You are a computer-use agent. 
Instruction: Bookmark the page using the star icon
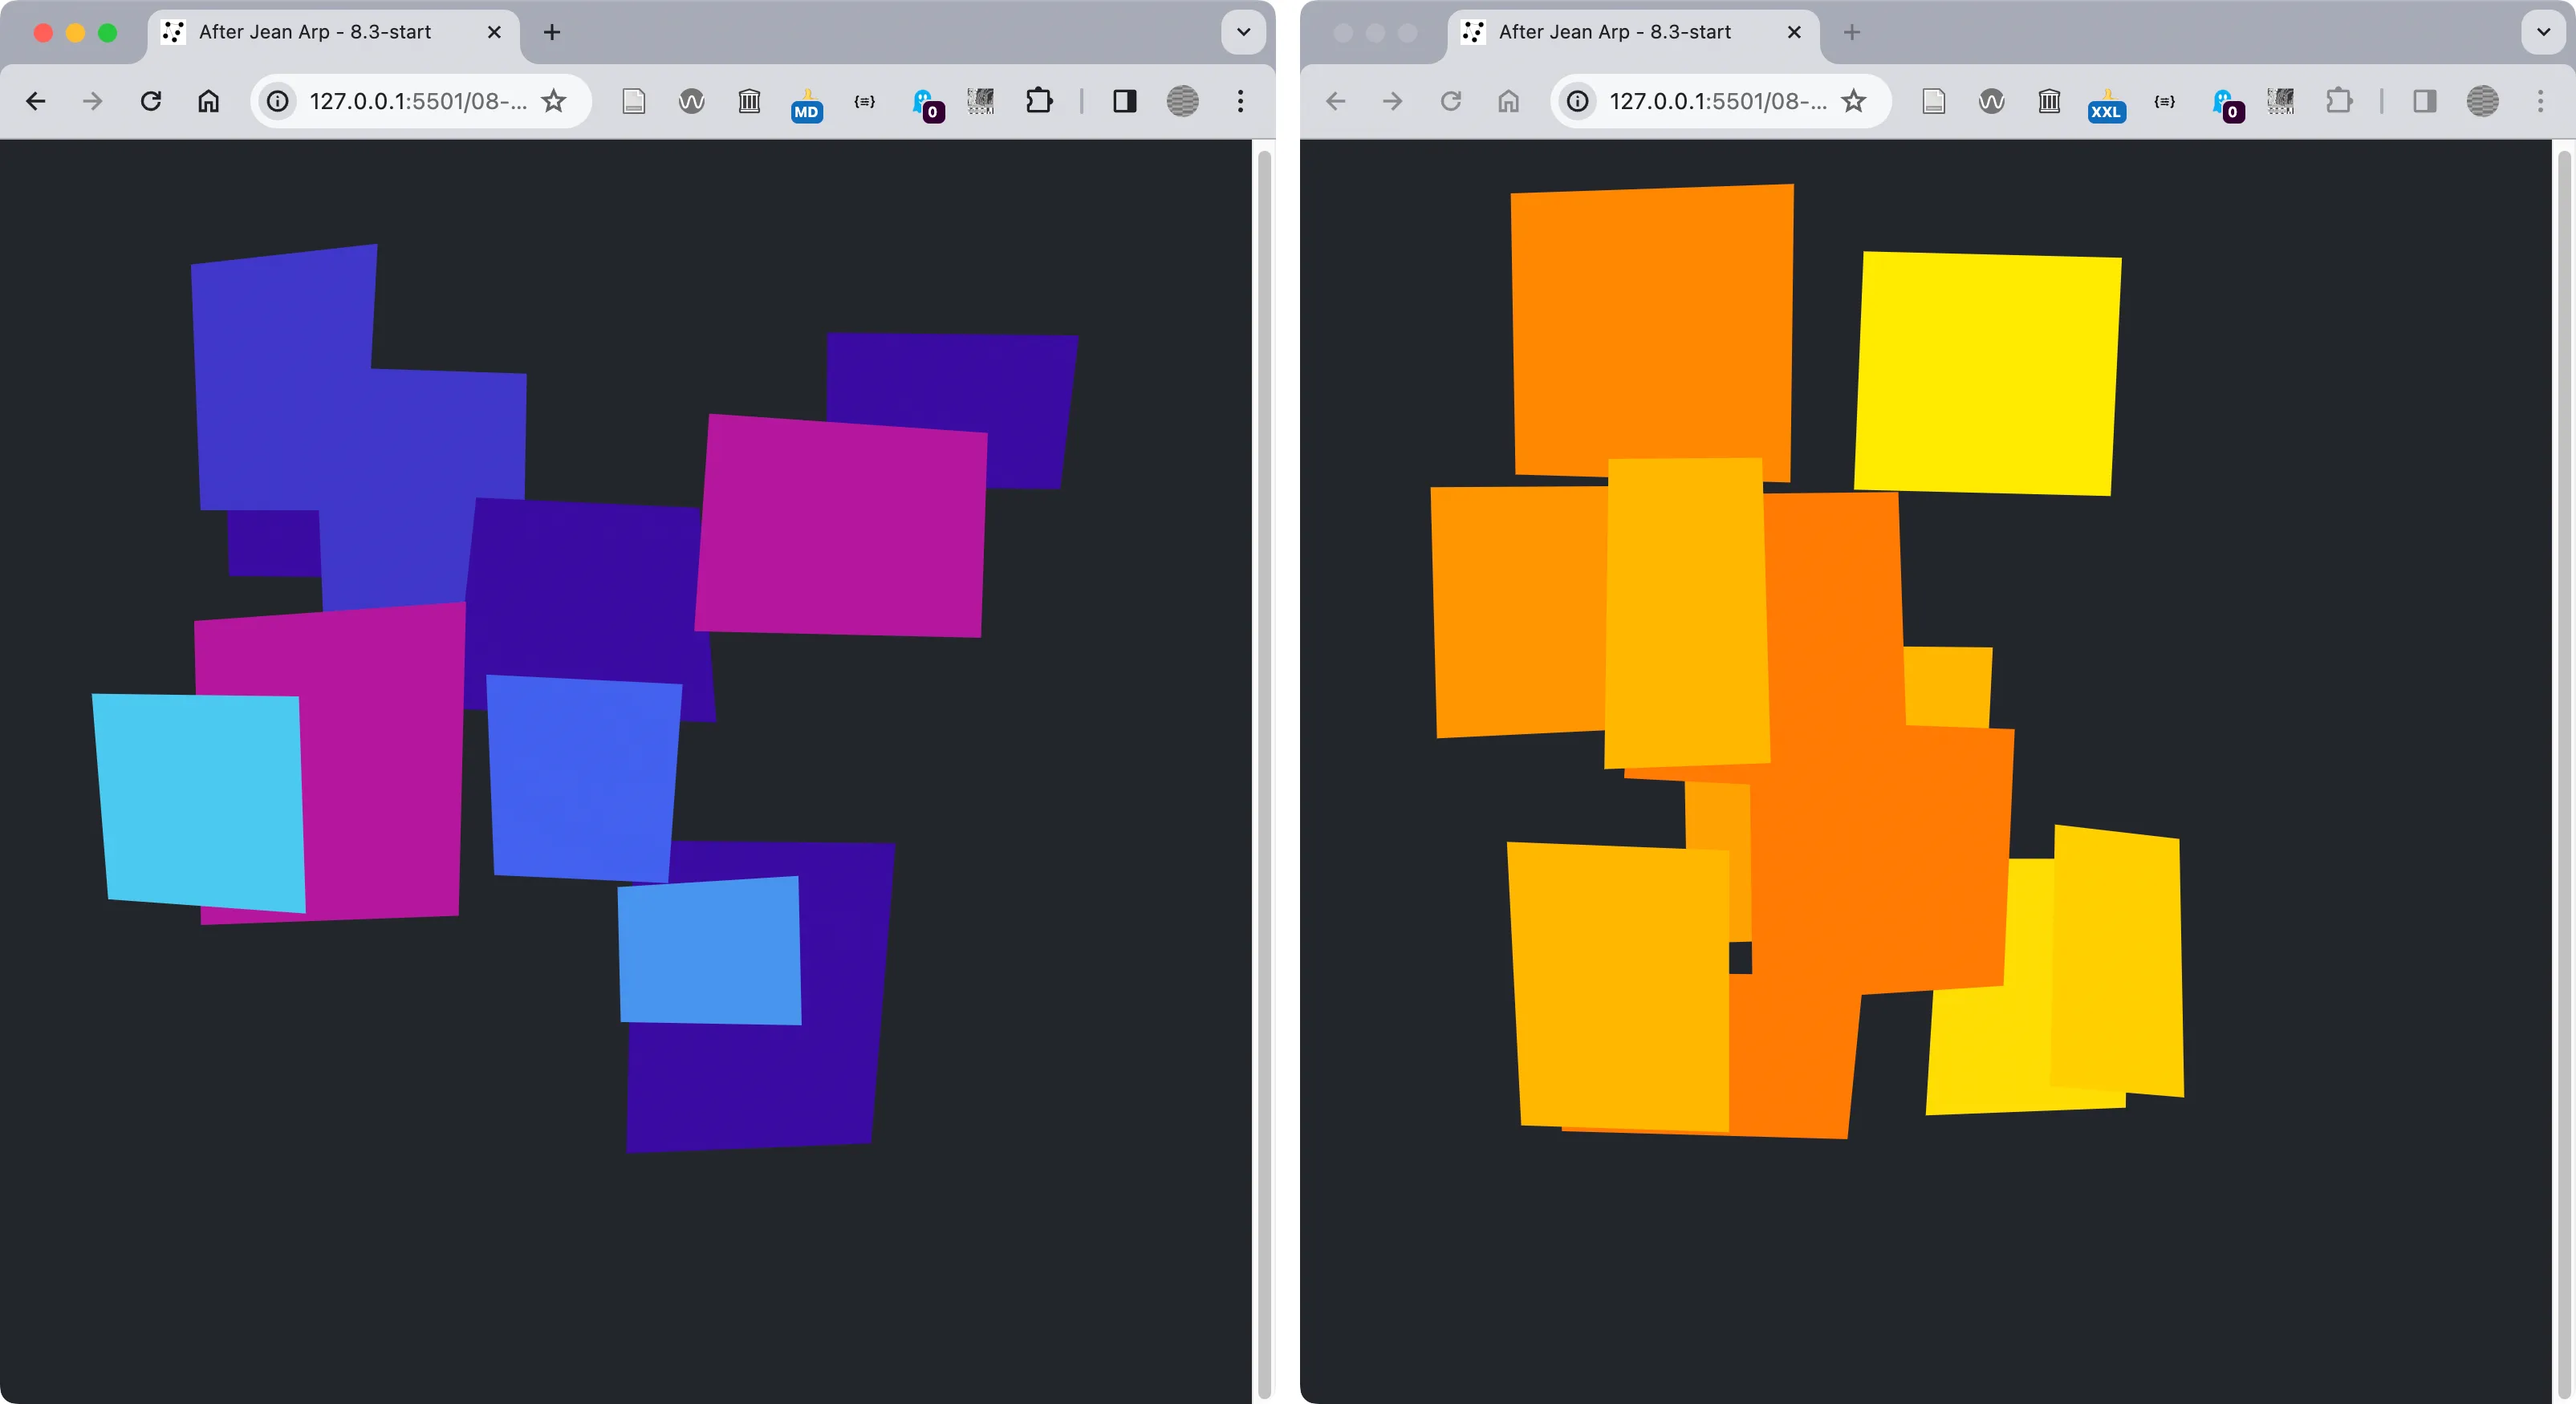(x=554, y=102)
